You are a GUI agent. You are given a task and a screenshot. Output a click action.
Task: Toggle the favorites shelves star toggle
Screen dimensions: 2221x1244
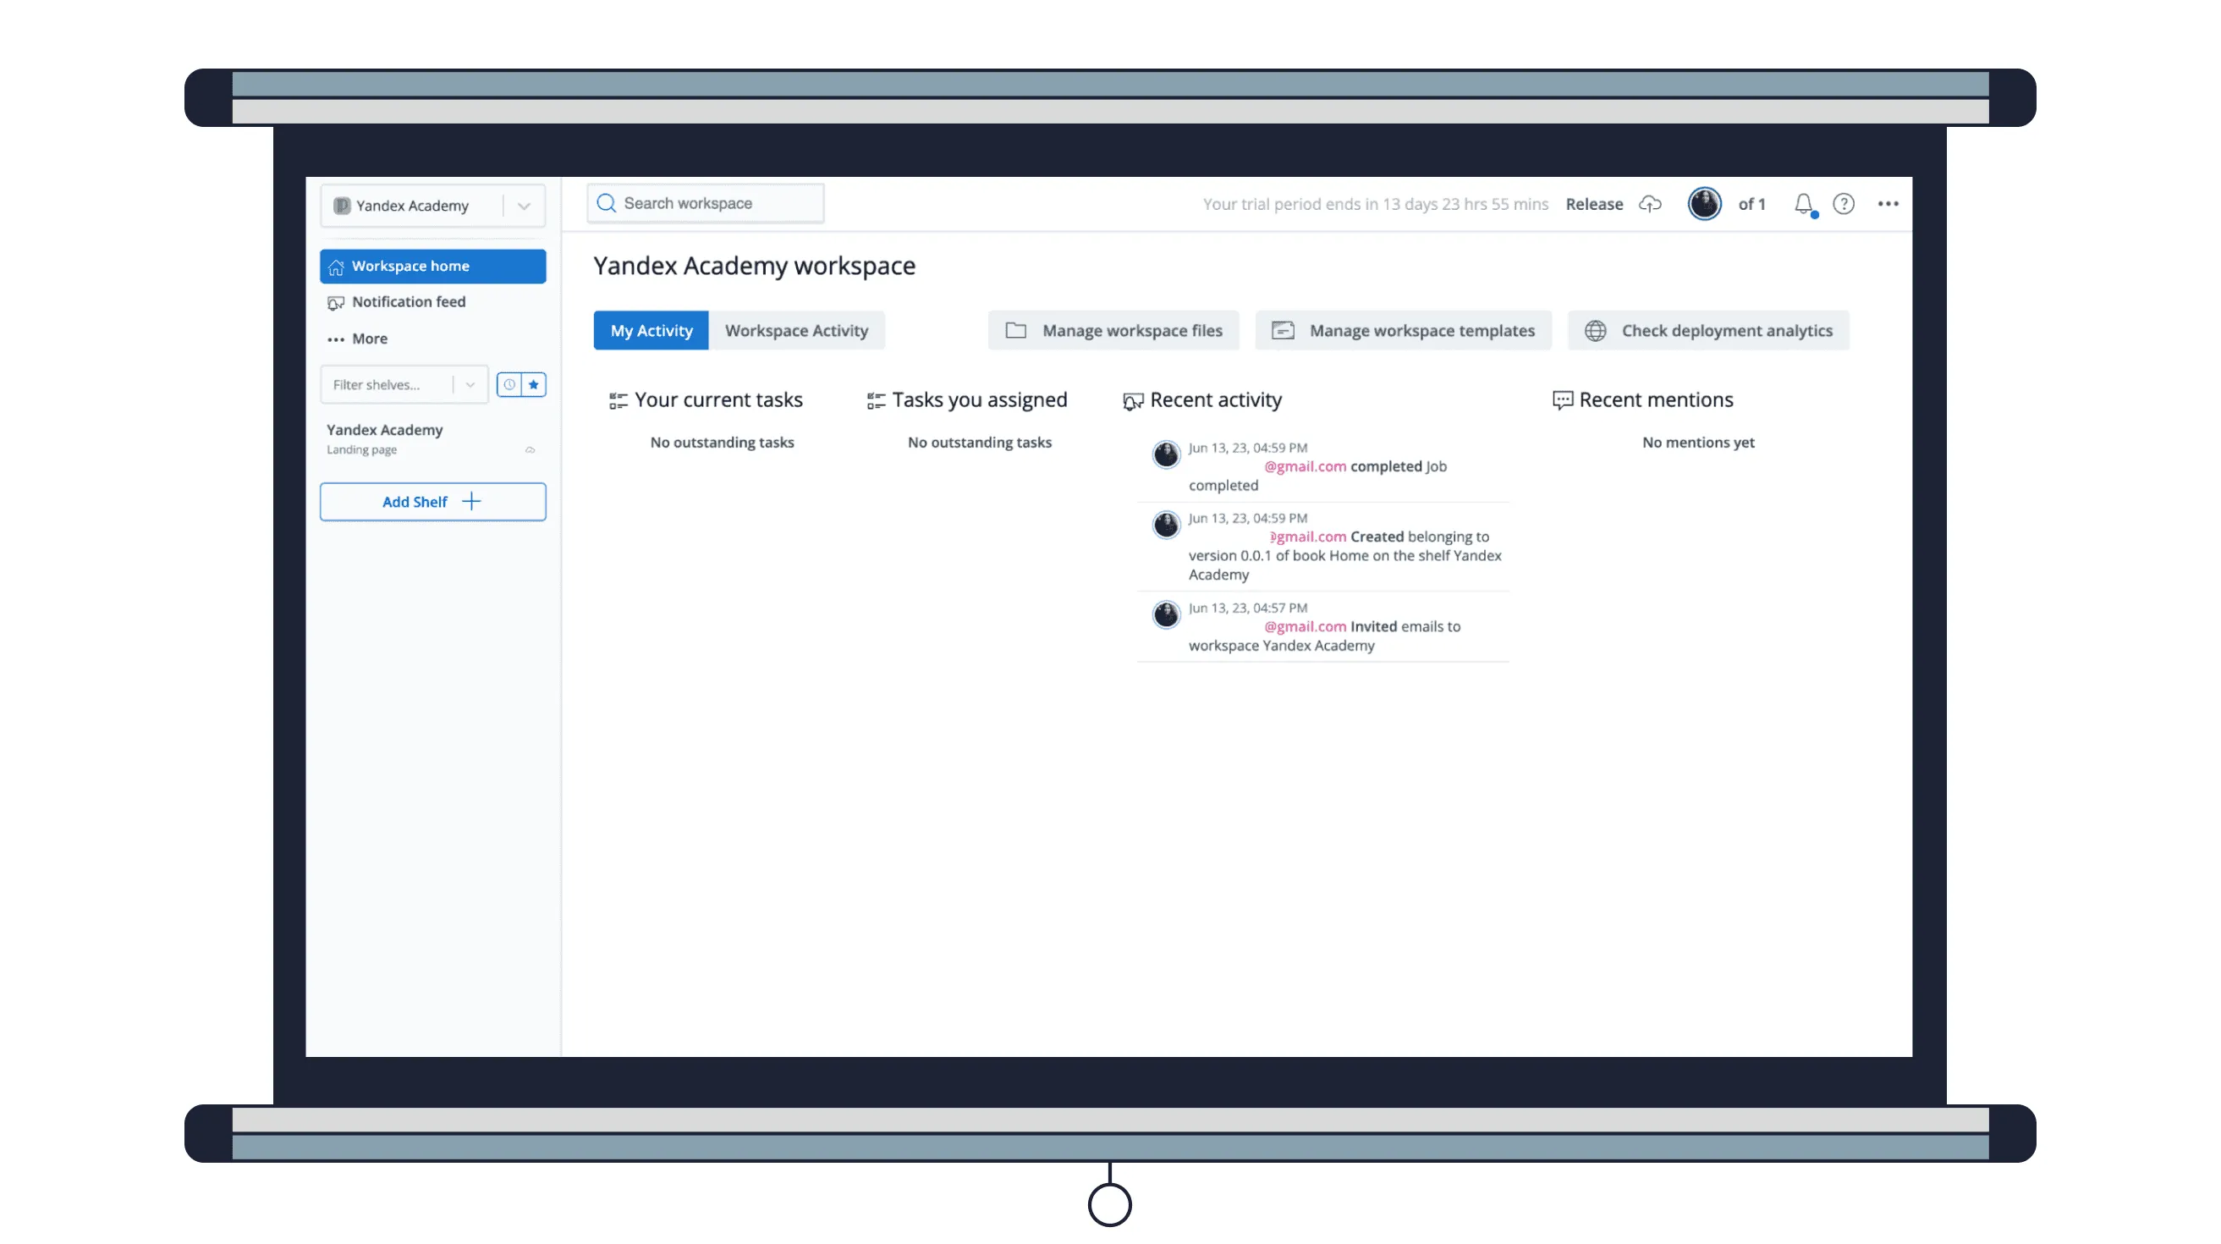(x=532, y=385)
